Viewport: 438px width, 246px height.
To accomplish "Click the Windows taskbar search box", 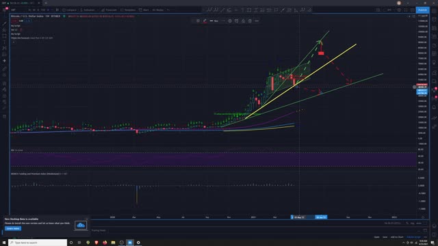I will click(38, 243).
